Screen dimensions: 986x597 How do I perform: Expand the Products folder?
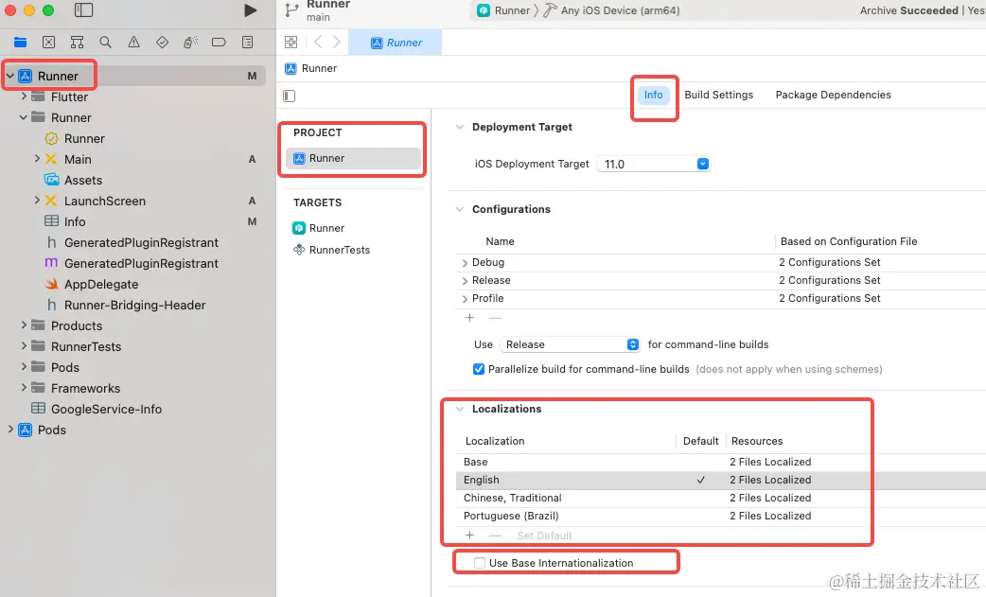click(x=24, y=325)
